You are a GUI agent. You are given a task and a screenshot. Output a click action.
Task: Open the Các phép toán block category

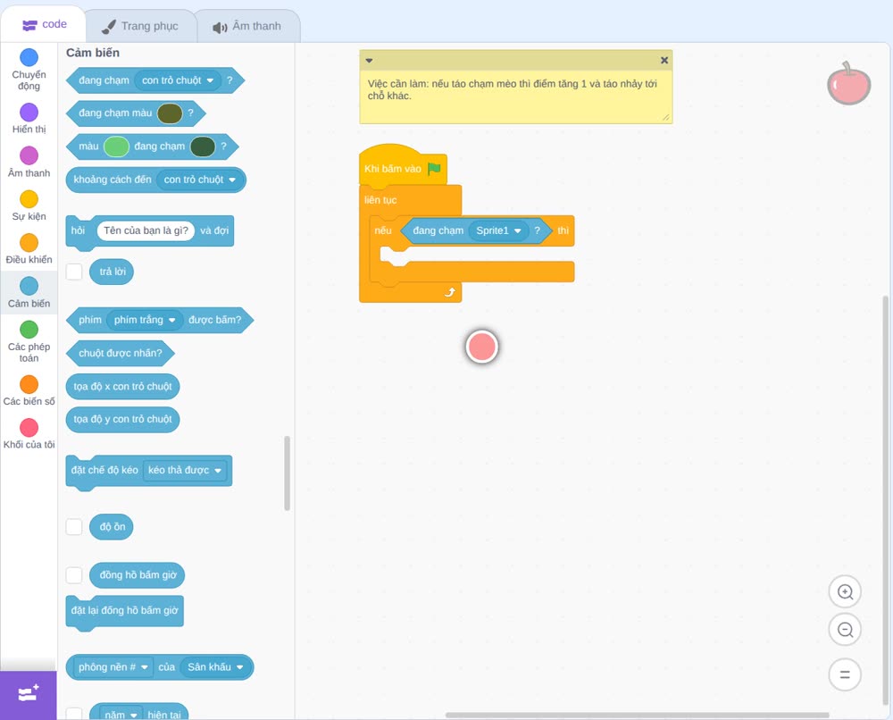29,341
